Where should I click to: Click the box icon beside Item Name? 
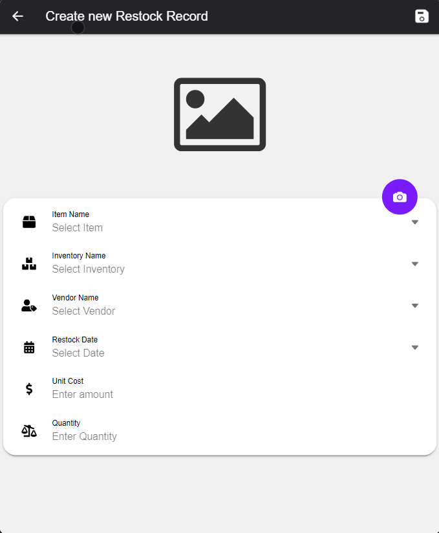pos(29,222)
